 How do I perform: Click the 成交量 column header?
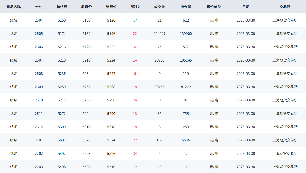click(x=160, y=7)
